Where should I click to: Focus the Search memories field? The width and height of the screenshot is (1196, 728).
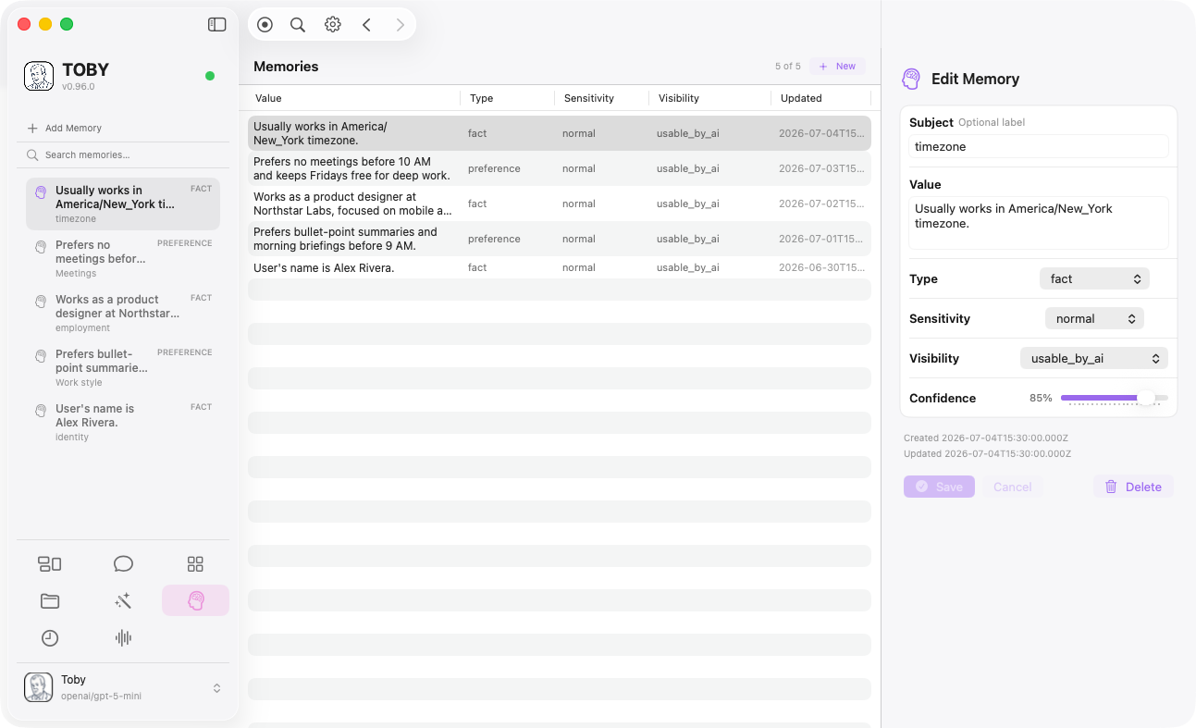pos(123,154)
